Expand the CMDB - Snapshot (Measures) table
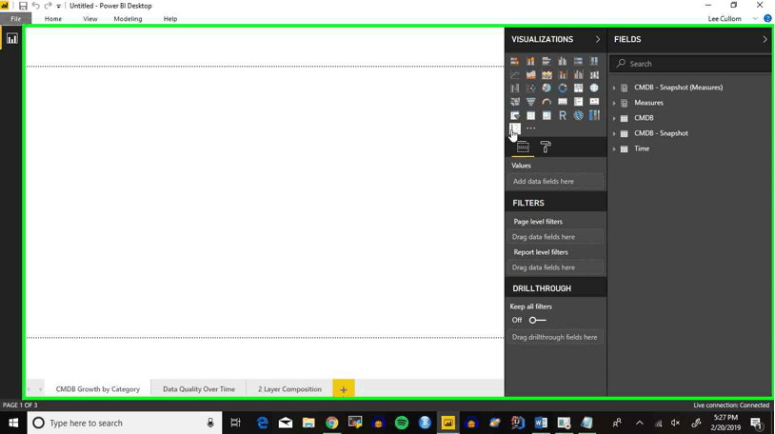Viewport: 775px width, 434px height. 614,88
